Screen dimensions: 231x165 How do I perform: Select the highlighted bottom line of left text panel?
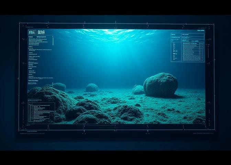[x=32, y=83]
